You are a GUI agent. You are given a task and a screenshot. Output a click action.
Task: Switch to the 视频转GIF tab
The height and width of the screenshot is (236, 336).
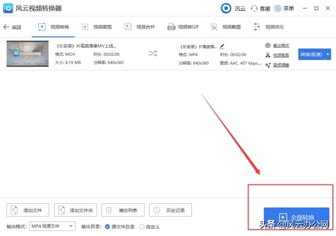point(183,27)
